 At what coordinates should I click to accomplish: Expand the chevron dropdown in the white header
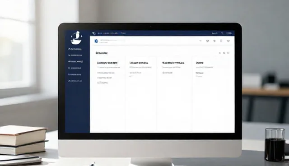coord(200,41)
